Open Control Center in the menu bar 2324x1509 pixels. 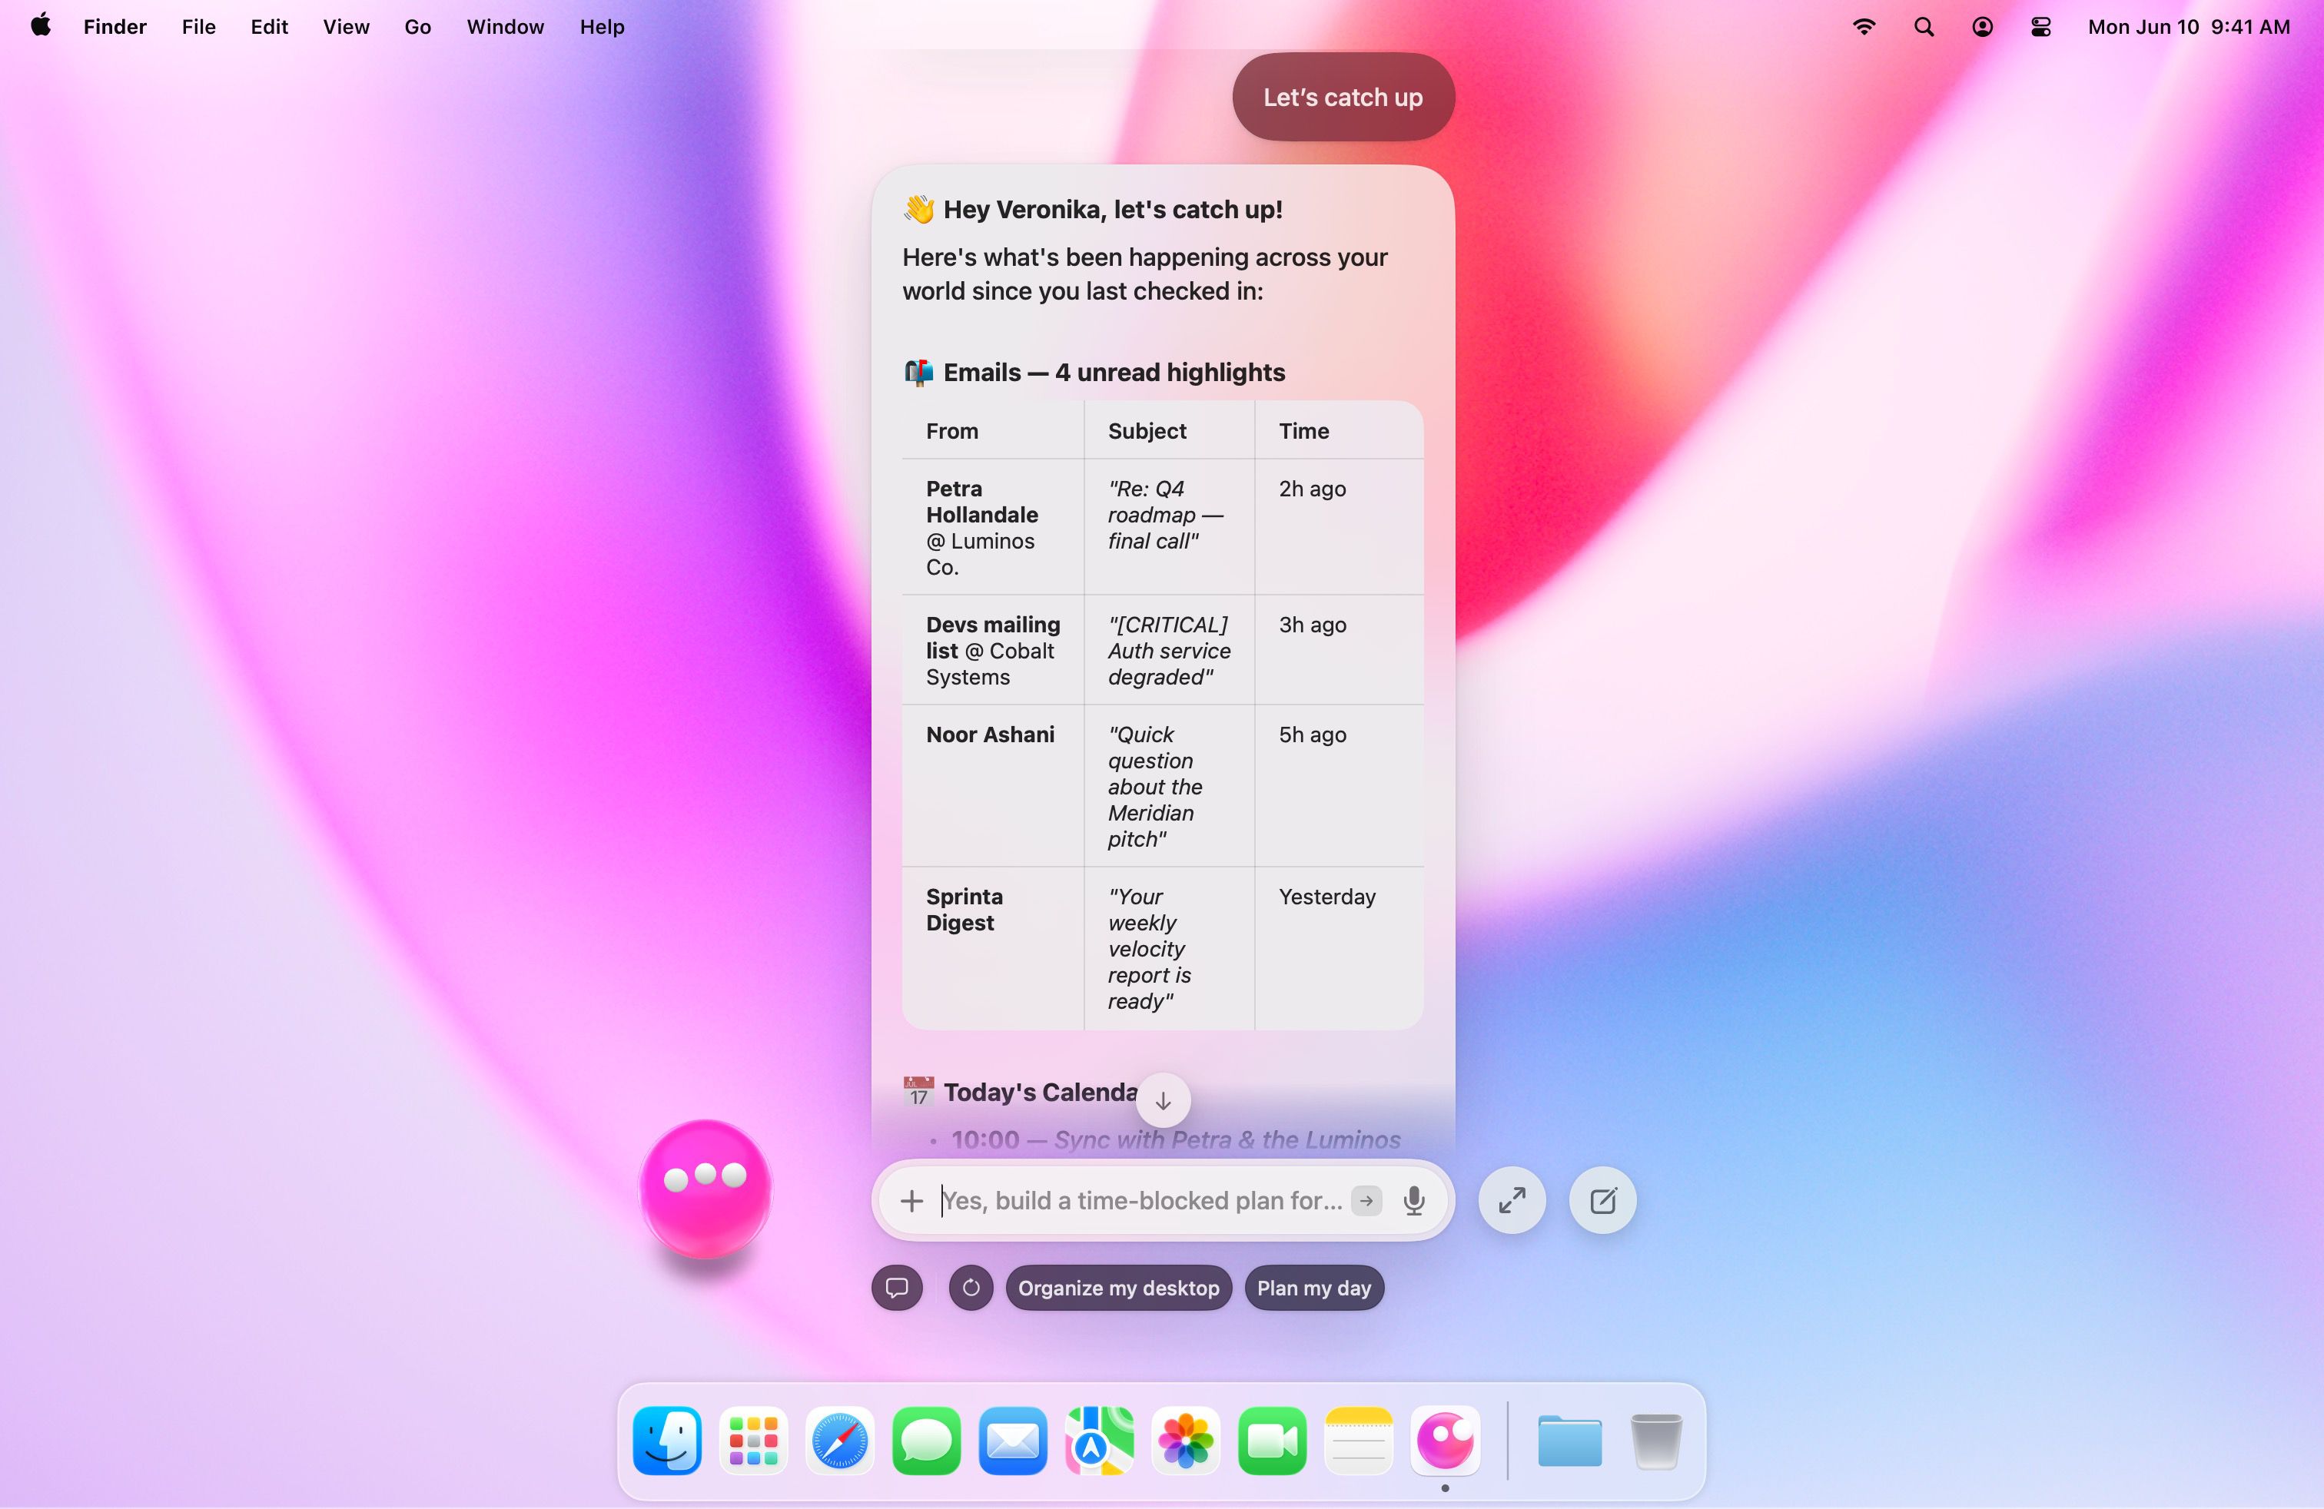[2041, 28]
